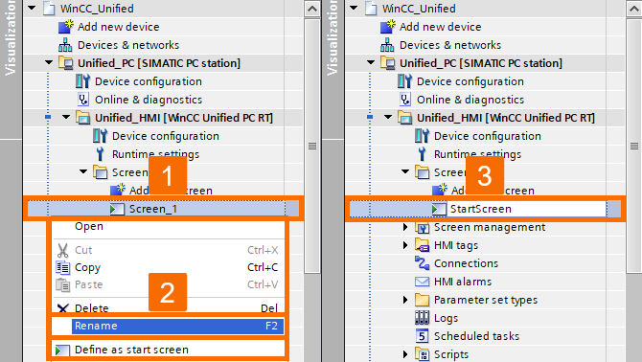The width and height of the screenshot is (642, 362).
Task: Expand the Parameter set types node
Action: coord(405,300)
